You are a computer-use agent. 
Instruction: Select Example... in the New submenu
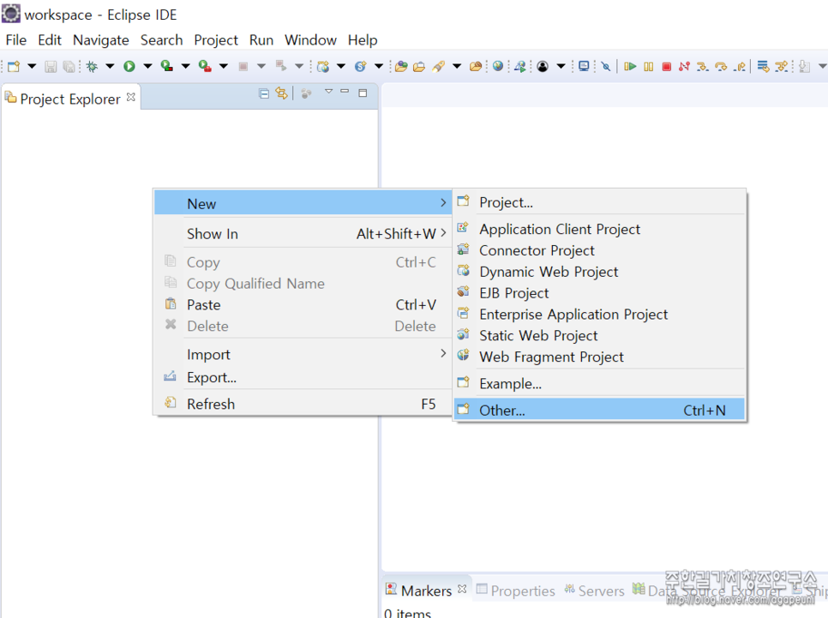[599, 383]
